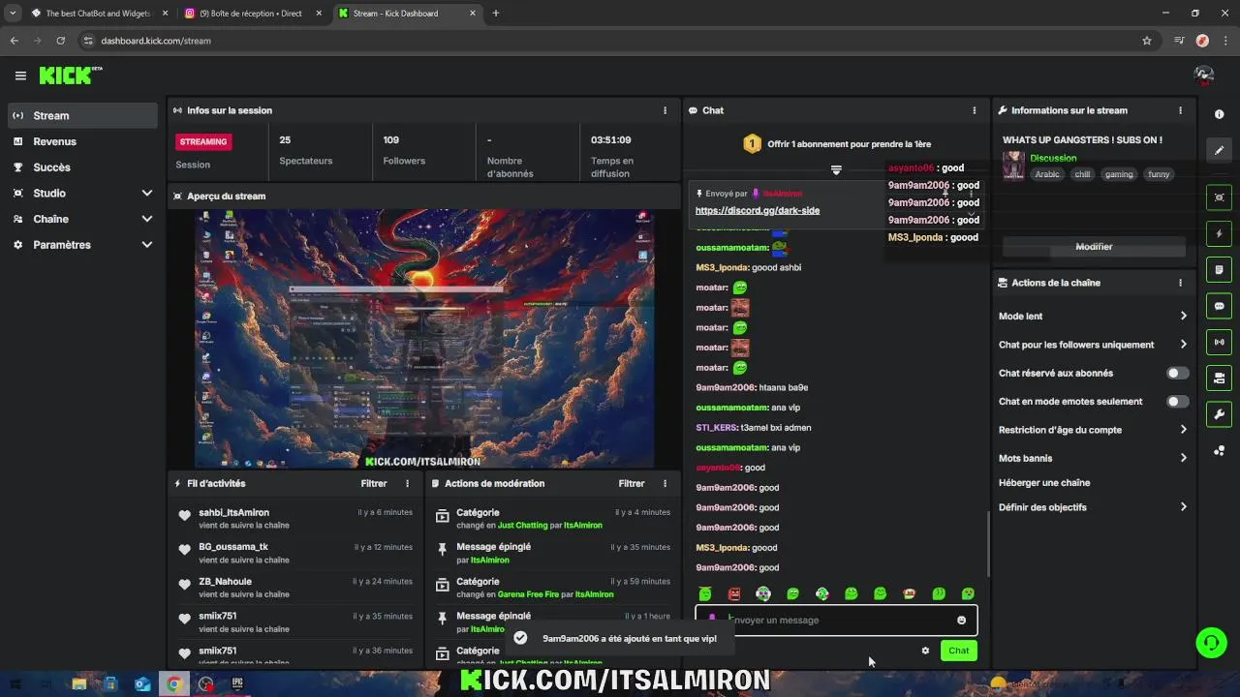Open the hamburger menu next to Kick logo
1240x697 pixels.
(x=20, y=76)
